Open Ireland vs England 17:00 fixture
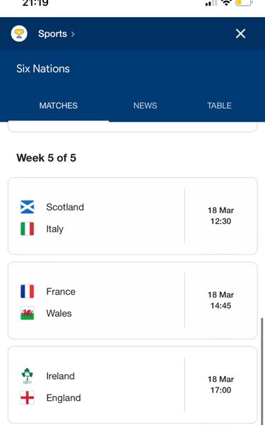The image size is (265, 425). tap(133, 385)
